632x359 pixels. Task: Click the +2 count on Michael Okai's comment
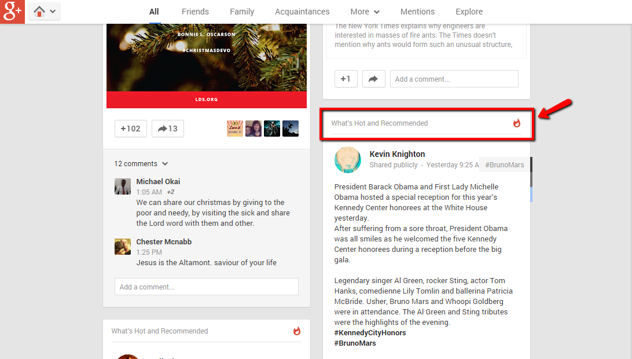(171, 192)
